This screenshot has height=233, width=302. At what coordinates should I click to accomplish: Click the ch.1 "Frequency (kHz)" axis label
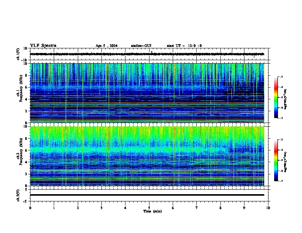pos(21,88)
